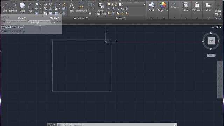The height and width of the screenshot is (126, 224).
Task: Activate the Trim tool
Action: (x=56, y=4)
